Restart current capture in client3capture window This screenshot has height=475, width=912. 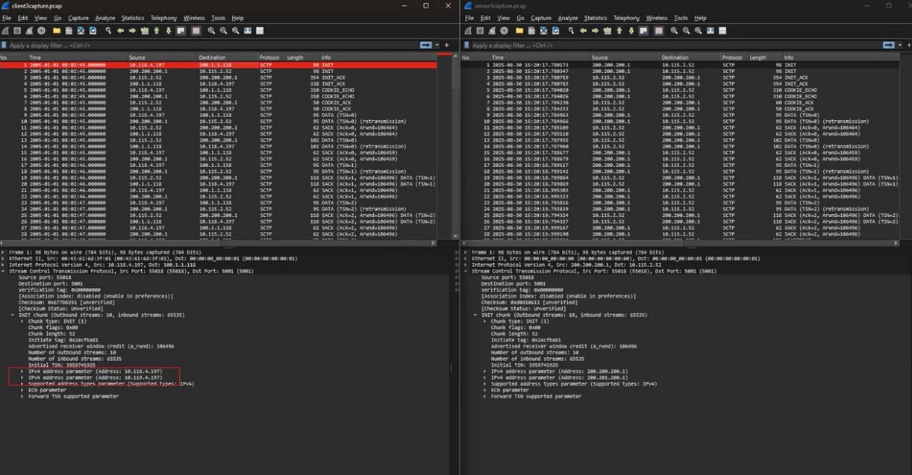pyautogui.click(x=29, y=31)
